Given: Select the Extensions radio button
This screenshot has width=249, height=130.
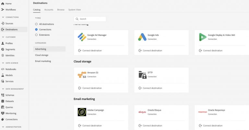Looking at the screenshot, I should pos(36,35).
